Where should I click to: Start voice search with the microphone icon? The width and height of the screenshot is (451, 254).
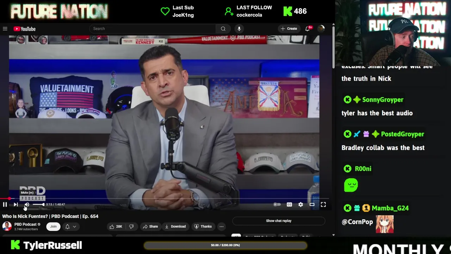[x=239, y=29]
